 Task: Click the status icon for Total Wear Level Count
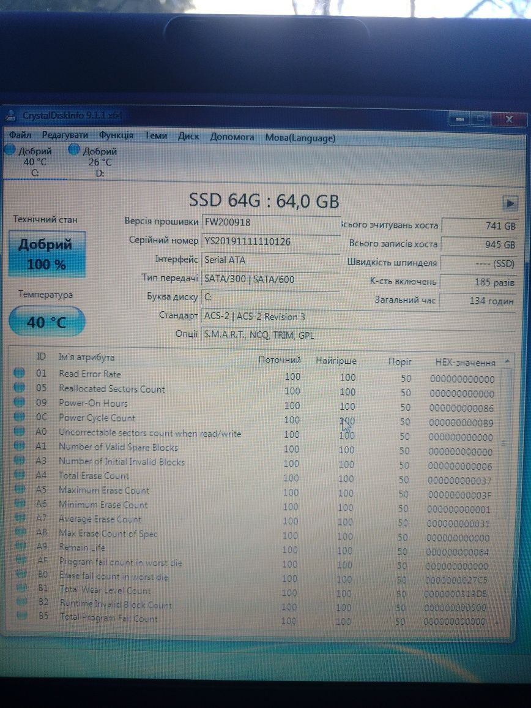(21, 587)
